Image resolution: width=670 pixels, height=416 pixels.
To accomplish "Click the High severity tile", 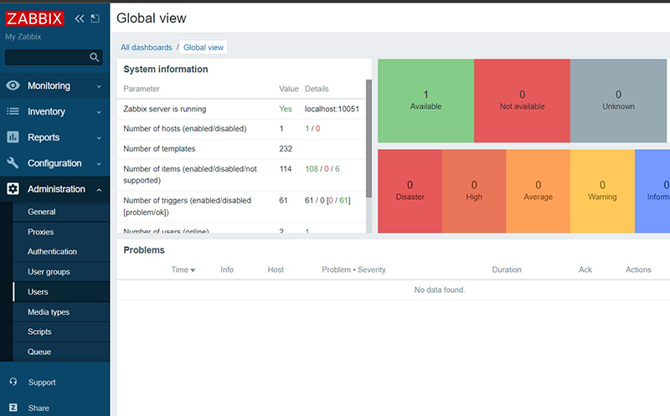I will pyautogui.click(x=474, y=191).
